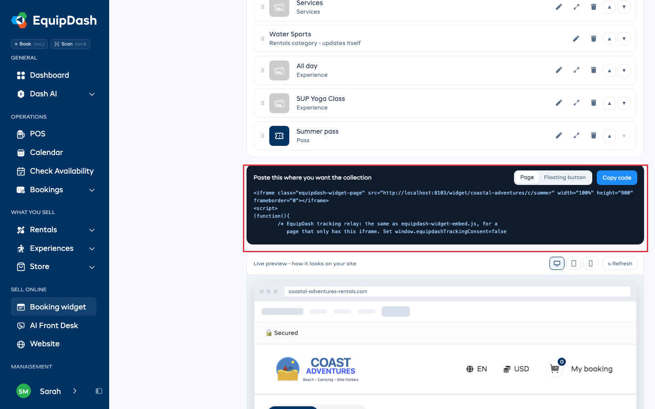The image size is (655, 409).
Task: Edit the All day experience
Action: click(559, 70)
